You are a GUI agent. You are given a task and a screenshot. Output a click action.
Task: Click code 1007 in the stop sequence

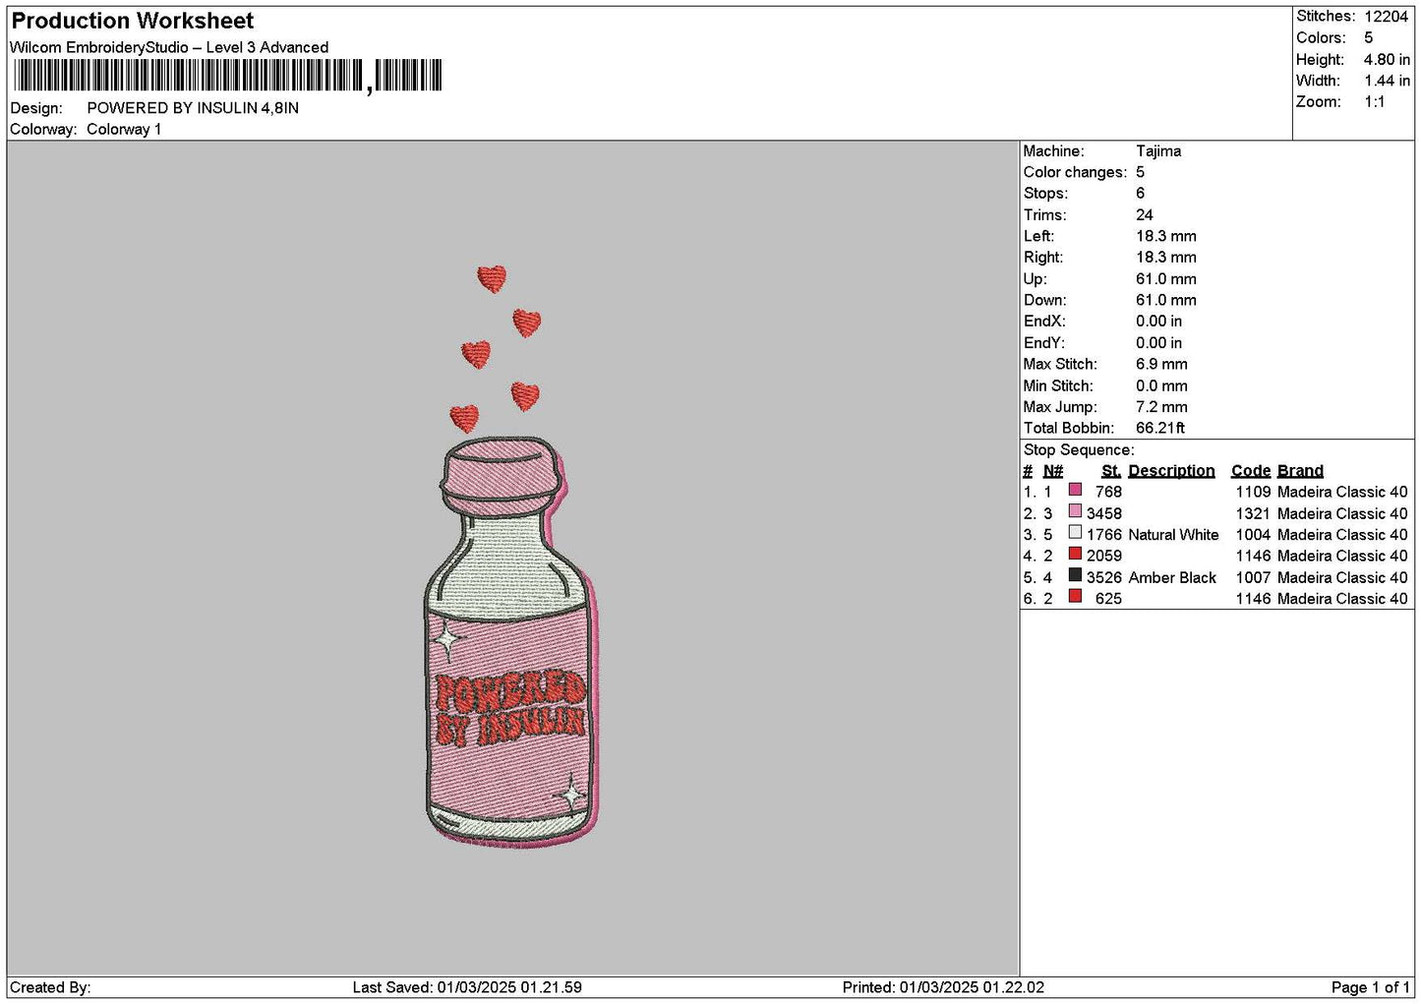click(x=1253, y=578)
